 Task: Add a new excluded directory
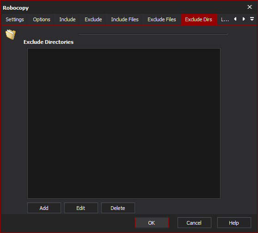point(44,208)
